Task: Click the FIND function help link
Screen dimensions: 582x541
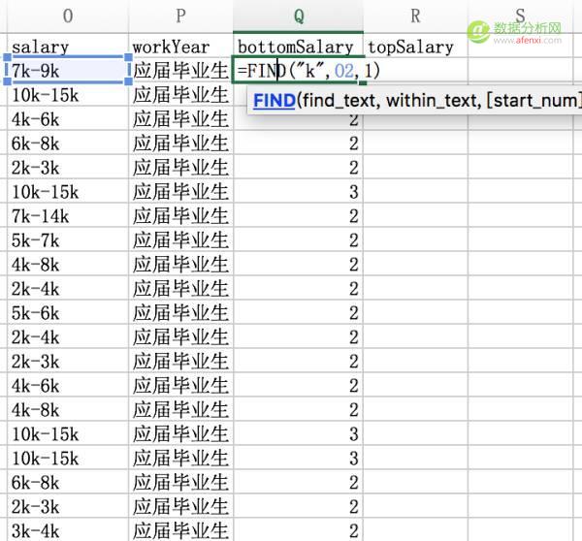Action: click(x=275, y=101)
